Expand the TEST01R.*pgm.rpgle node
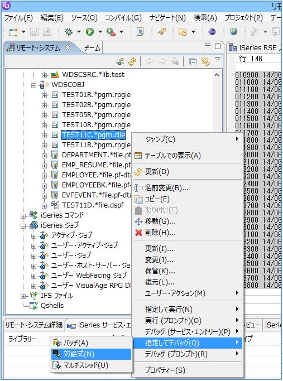Viewport: 283px width, 381px height. [x=44, y=95]
